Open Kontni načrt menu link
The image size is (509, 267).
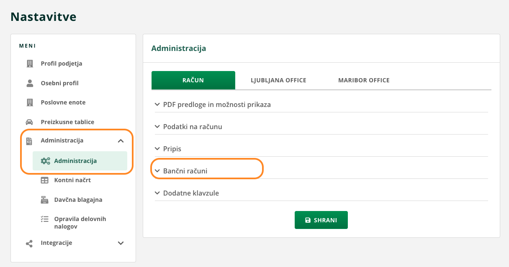(x=72, y=180)
